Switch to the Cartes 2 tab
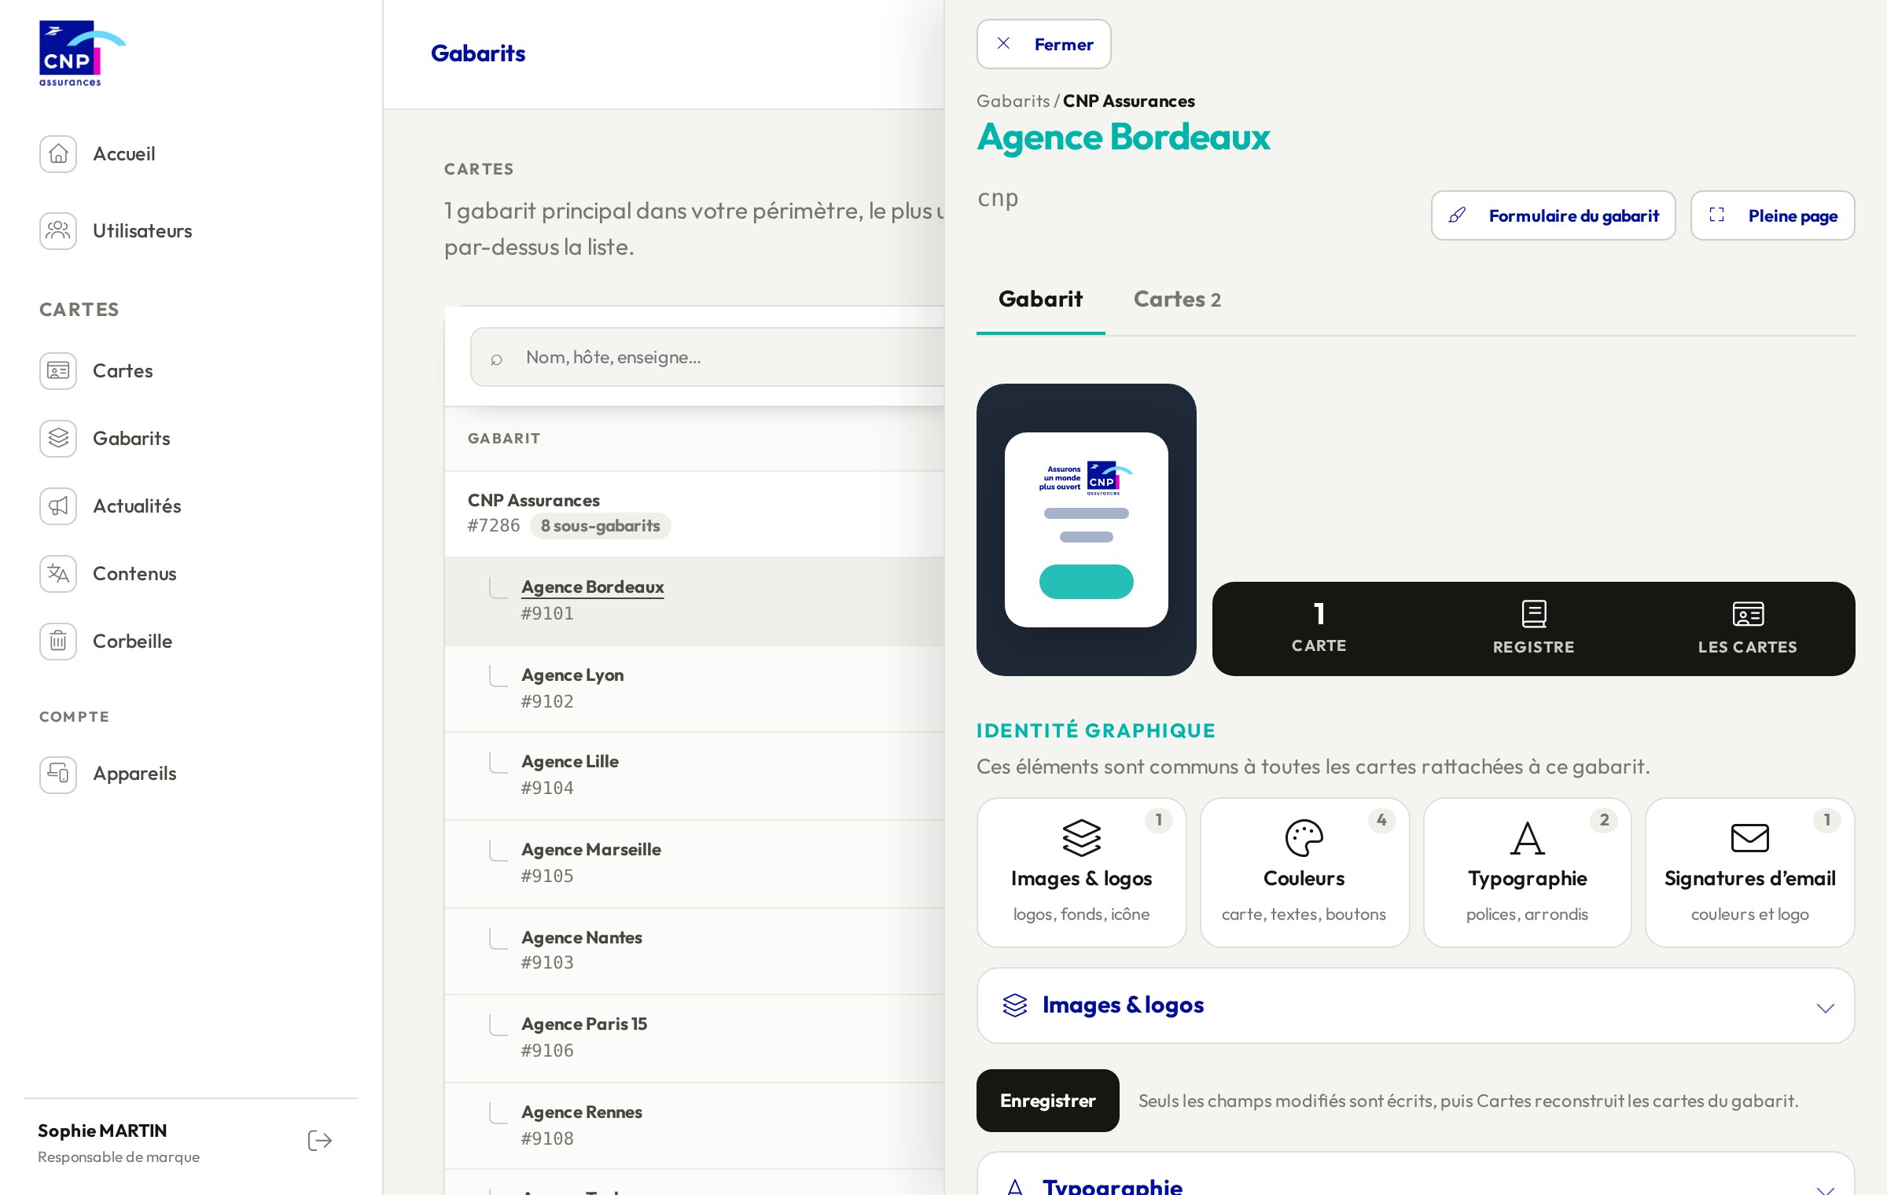Viewport: 1887px width, 1195px height. click(1177, 300)
